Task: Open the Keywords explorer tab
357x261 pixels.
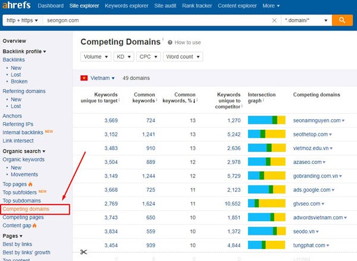Action: [127, 6]
